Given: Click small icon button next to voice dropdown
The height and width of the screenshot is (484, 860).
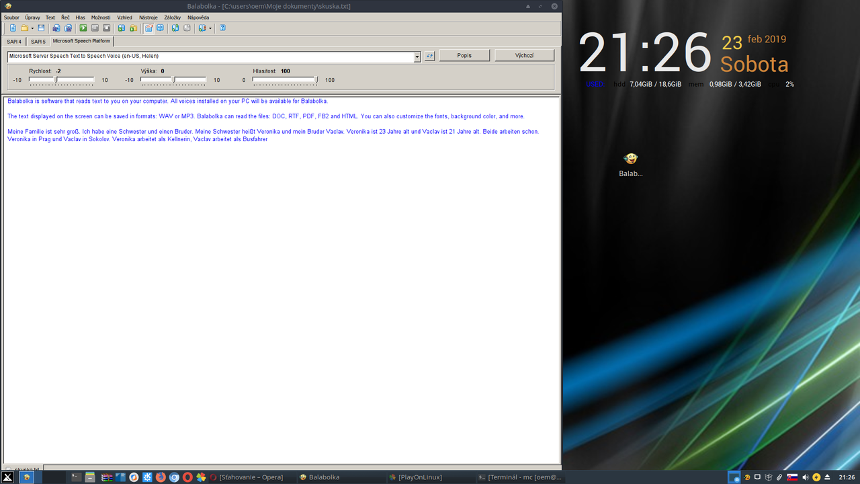Looking at the screenshot, I should [429, 56].
